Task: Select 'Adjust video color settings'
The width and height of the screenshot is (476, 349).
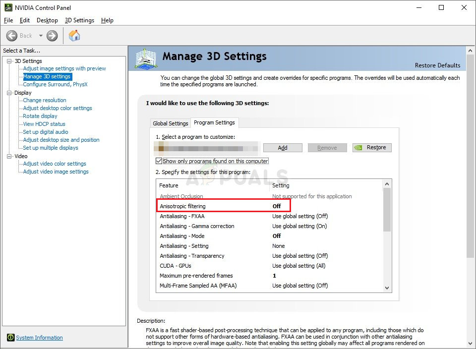Action: point(55,164)
